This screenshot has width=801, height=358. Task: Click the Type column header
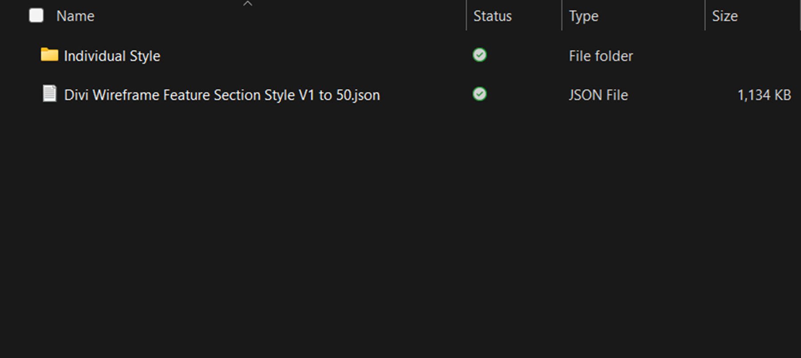[583, 16]
